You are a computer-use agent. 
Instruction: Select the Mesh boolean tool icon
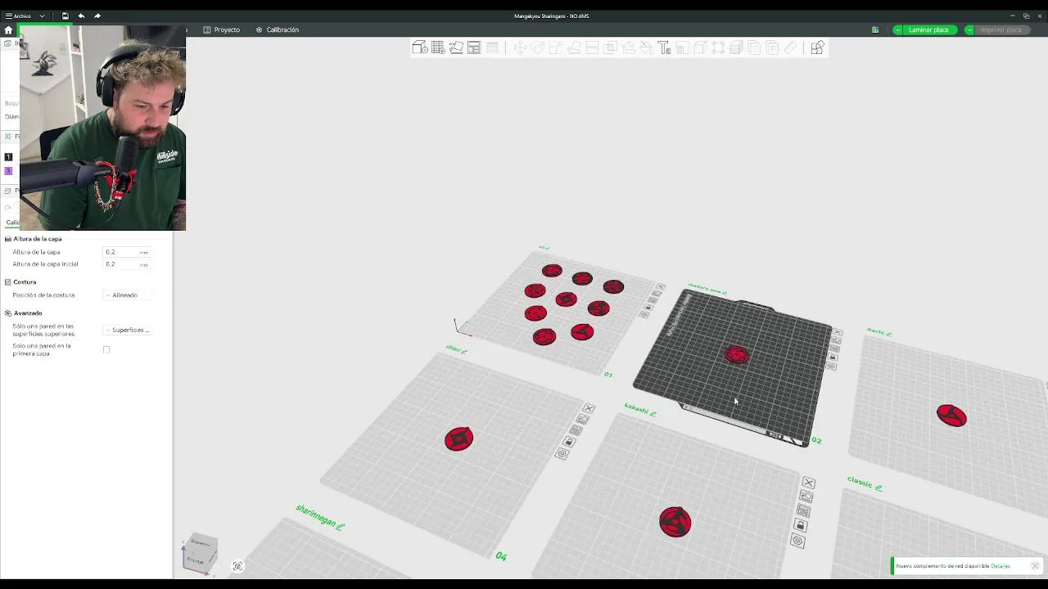pos(610,47)
